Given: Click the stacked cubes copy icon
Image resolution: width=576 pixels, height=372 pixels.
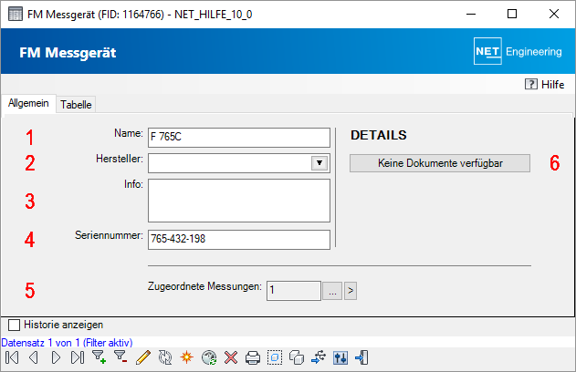Looking at the screenshot, I should coord(297,357).
